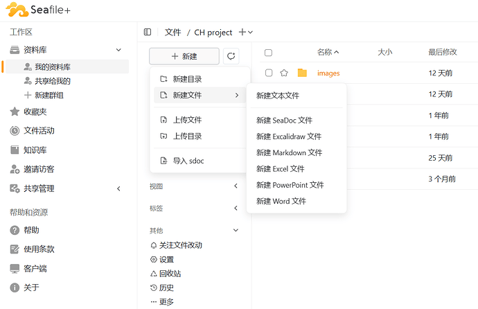Viewport: 478px width, 309px height.
Task: Click the 客户端 monitor icon
Action: click(x=15, y=269)
